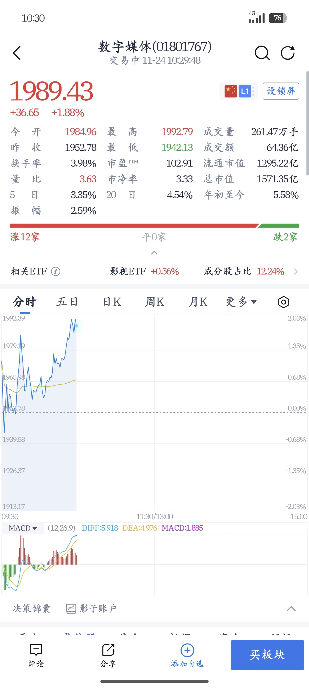Open the MACD indicator dropdown
This screenshot has height=688, width=309.
click(x=23, y=528)
